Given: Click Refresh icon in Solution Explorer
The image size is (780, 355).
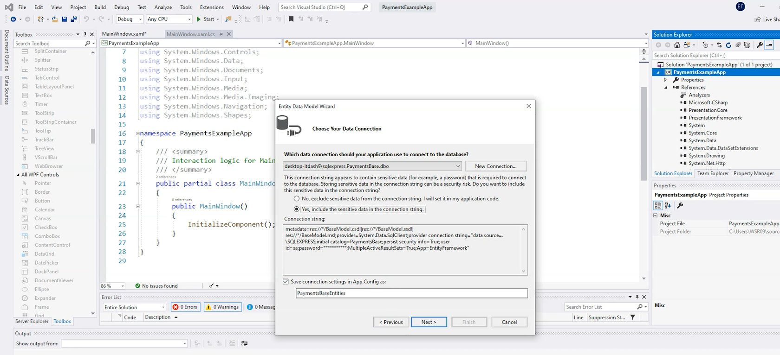Looking at the screenshot, I should click(x=728, y=45).
